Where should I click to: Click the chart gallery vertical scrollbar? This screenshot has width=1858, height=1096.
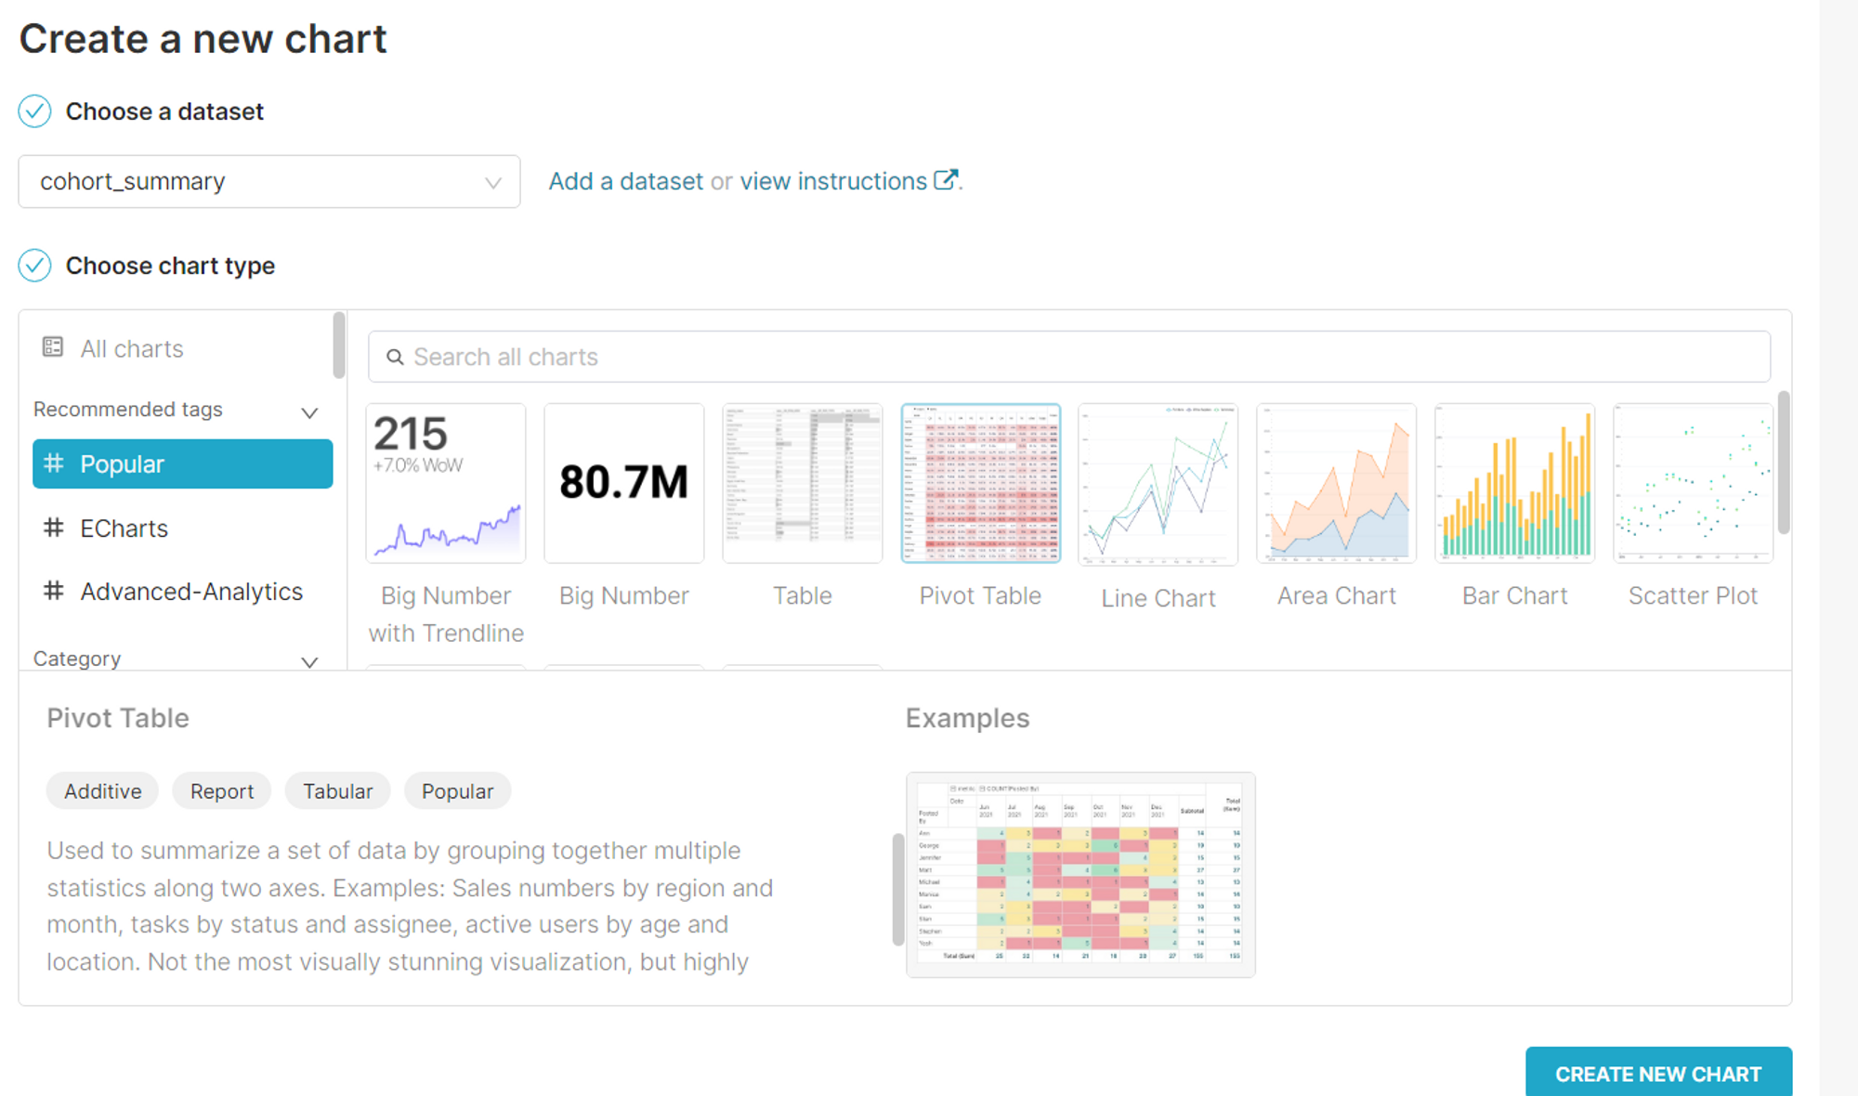(1783, 464)
